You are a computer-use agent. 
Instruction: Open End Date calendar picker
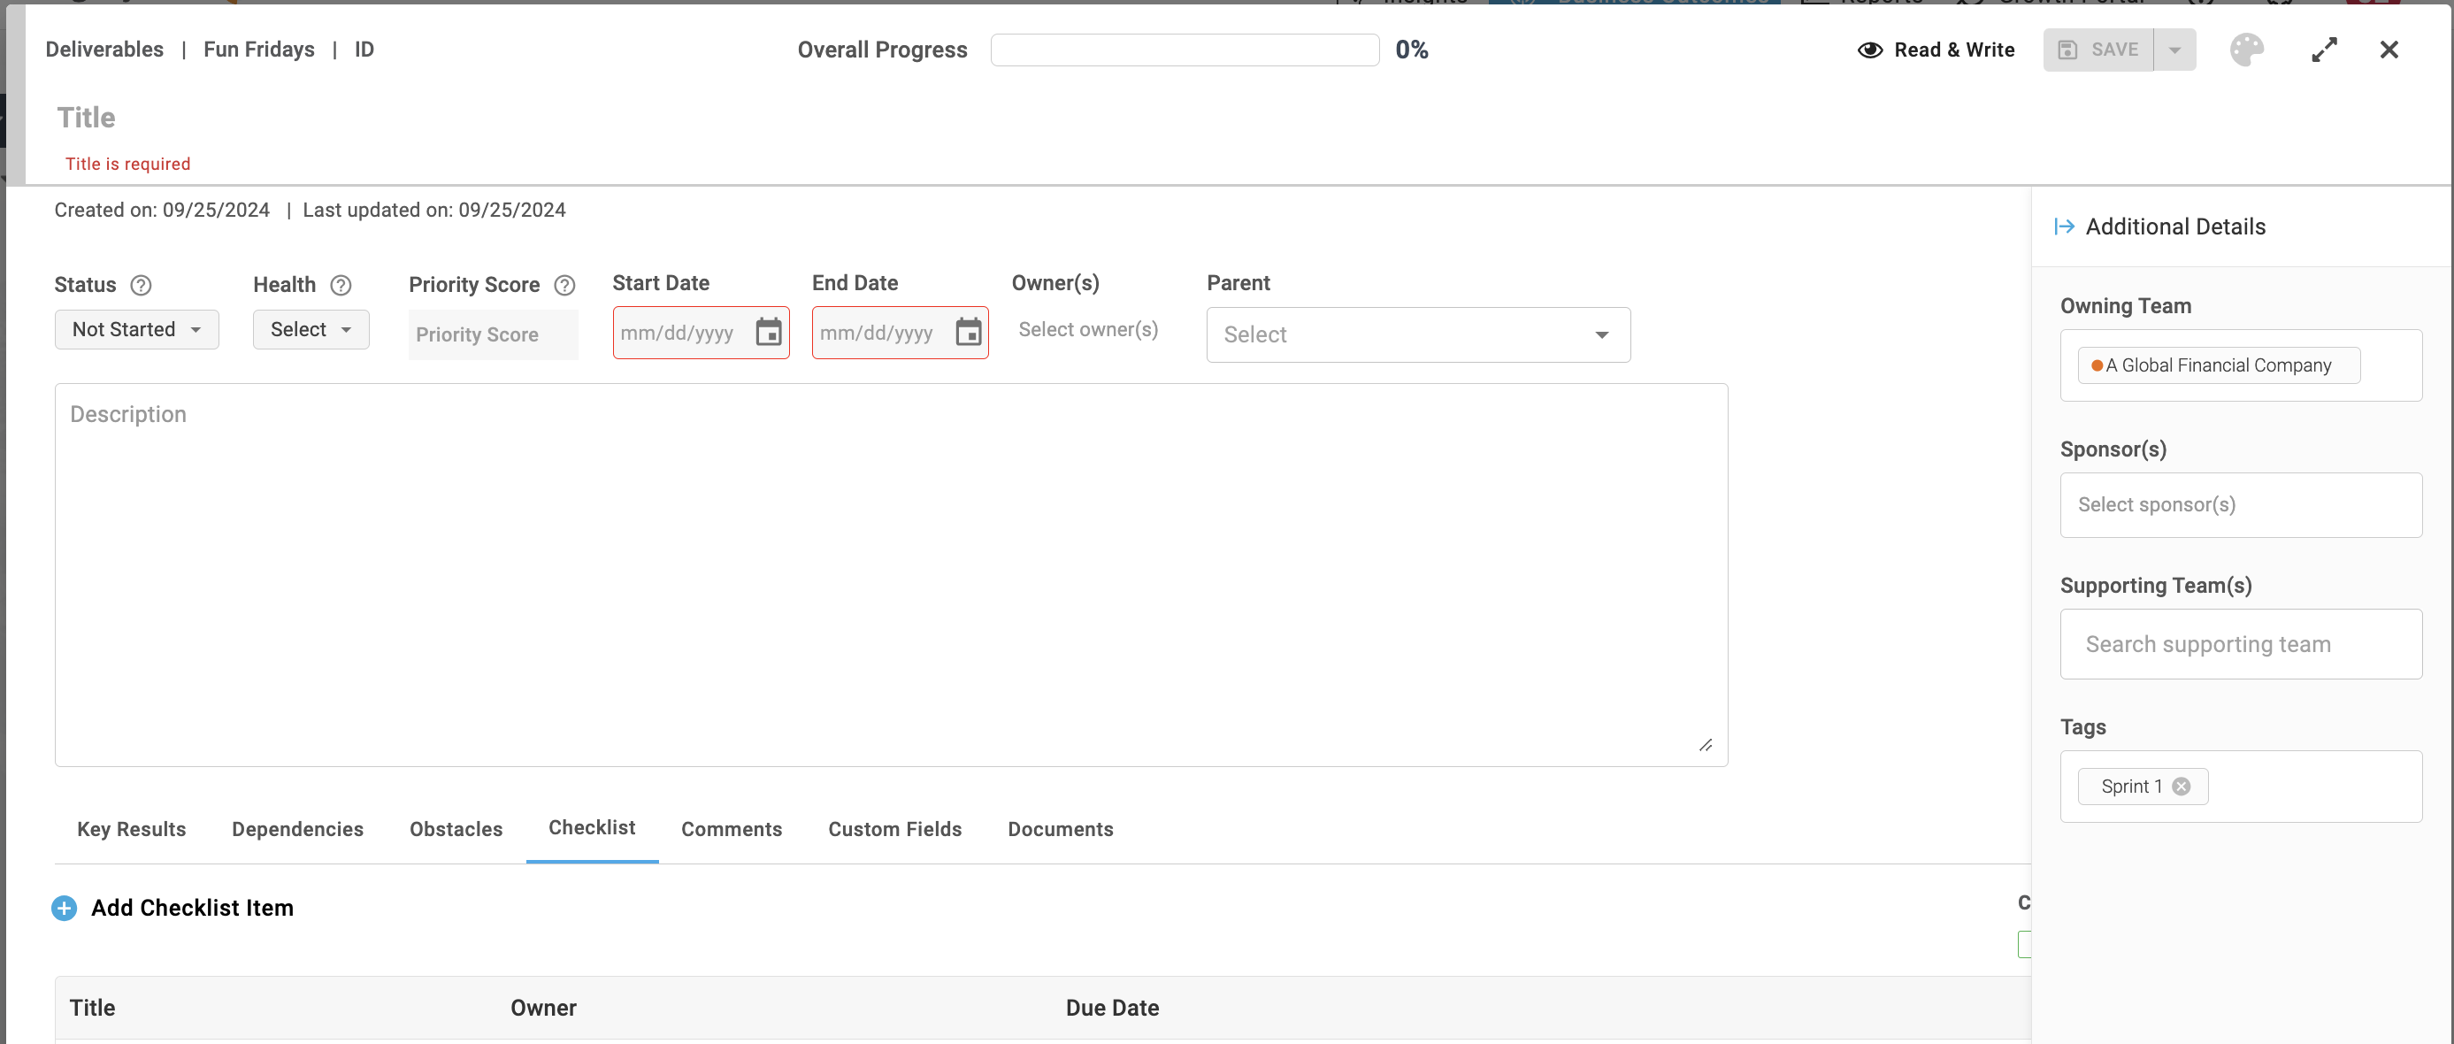click(x=968, y=333)
